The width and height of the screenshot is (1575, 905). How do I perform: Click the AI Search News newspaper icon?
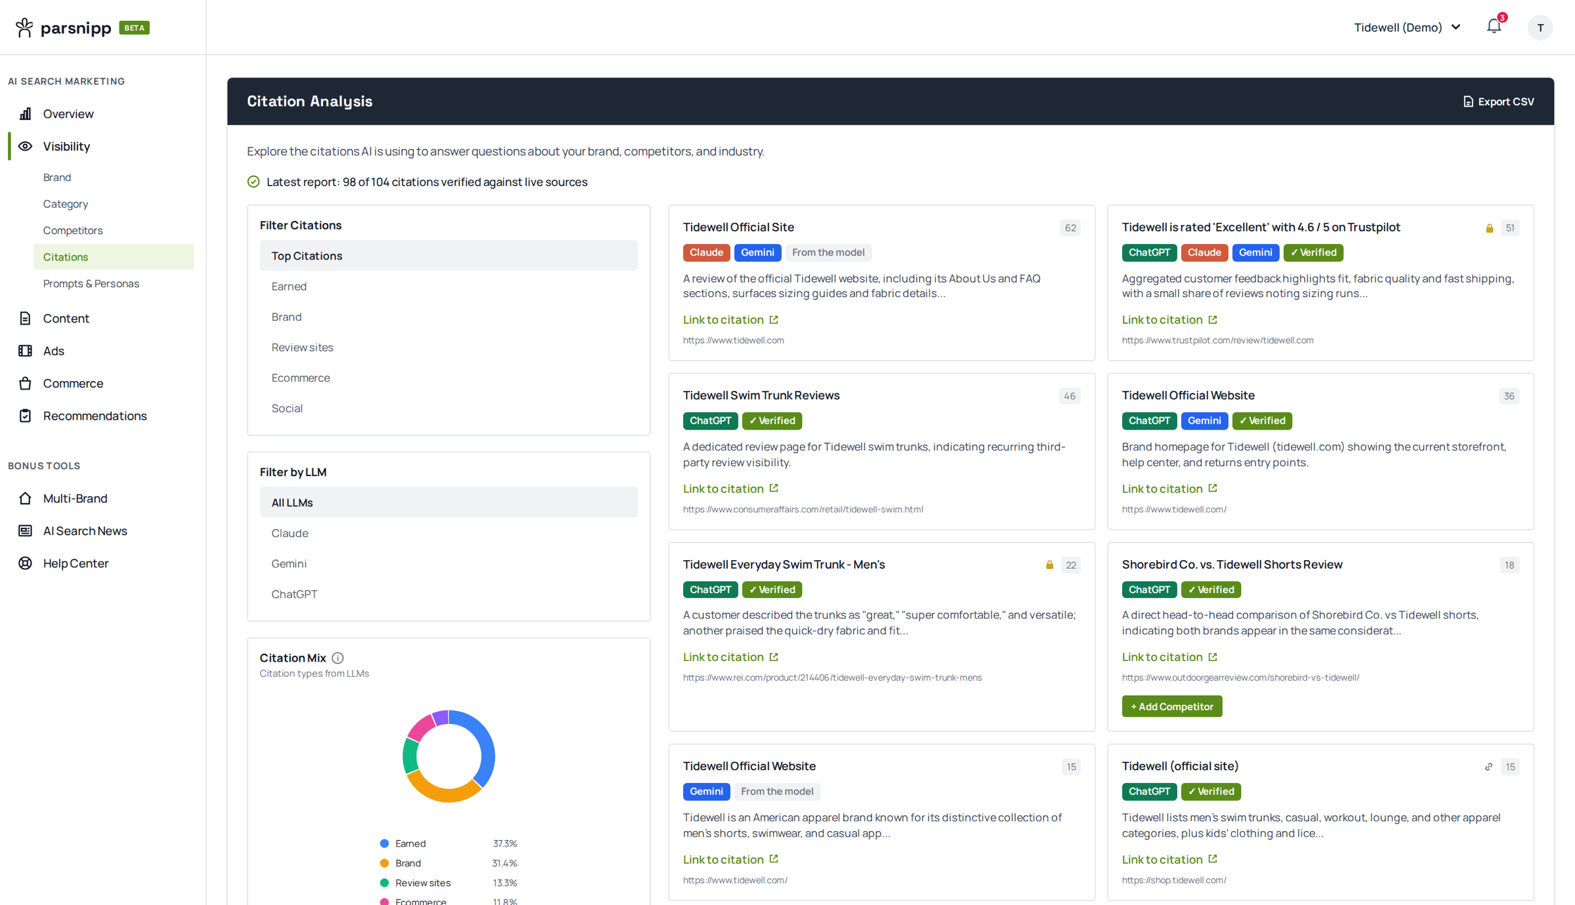pyautogui.click(x=25, y=531)
